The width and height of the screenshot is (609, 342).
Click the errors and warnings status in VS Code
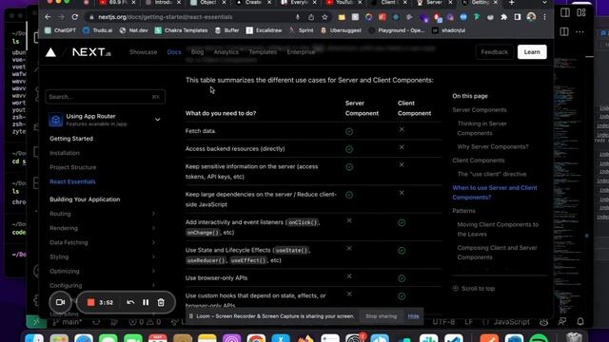point(146,322)
